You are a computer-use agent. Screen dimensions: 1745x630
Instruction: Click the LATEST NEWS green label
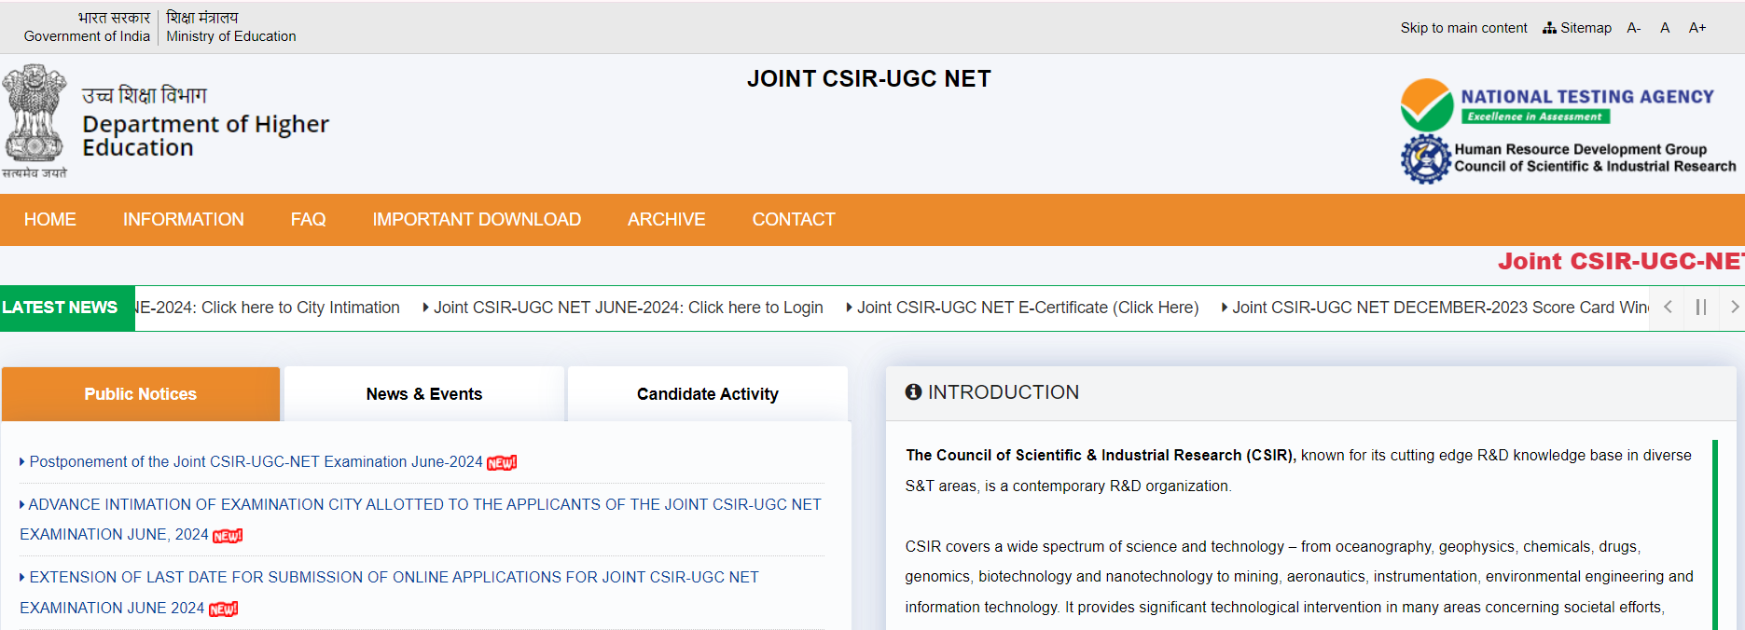point(67,308)
